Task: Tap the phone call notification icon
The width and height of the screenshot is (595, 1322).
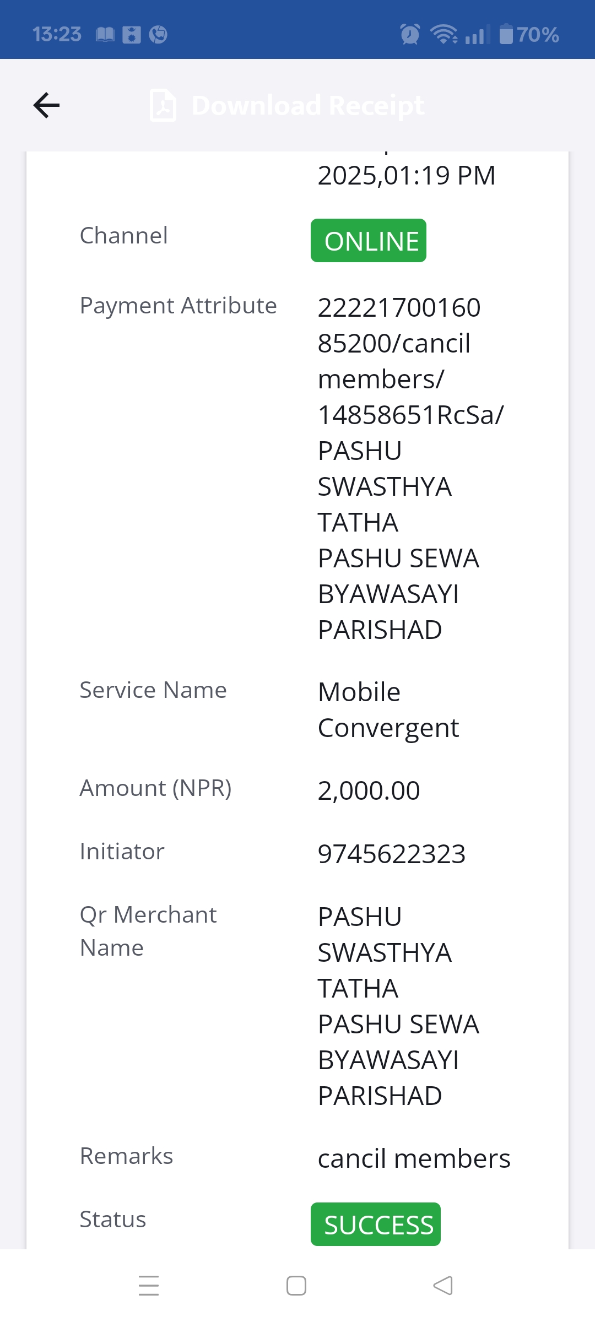Action: tap(158, 34)
